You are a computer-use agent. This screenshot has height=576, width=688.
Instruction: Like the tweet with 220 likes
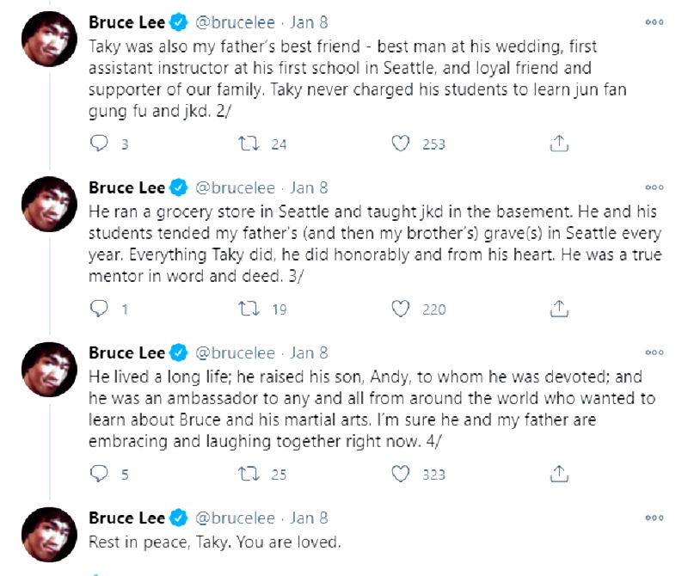400,309
